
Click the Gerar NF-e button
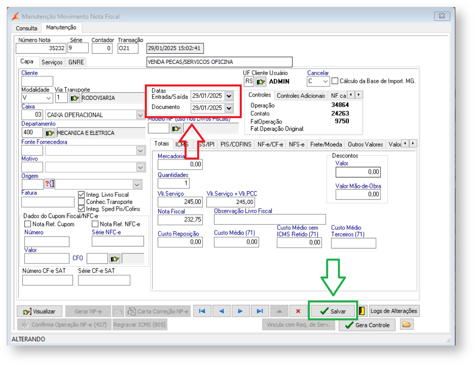tap(88, 311)
